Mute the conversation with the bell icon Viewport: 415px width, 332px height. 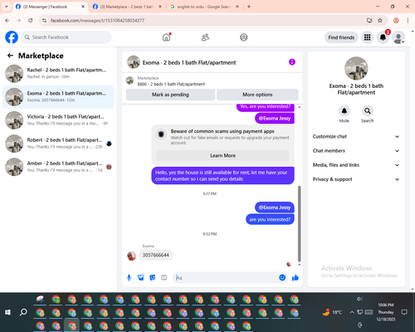(x=344, y=111)
